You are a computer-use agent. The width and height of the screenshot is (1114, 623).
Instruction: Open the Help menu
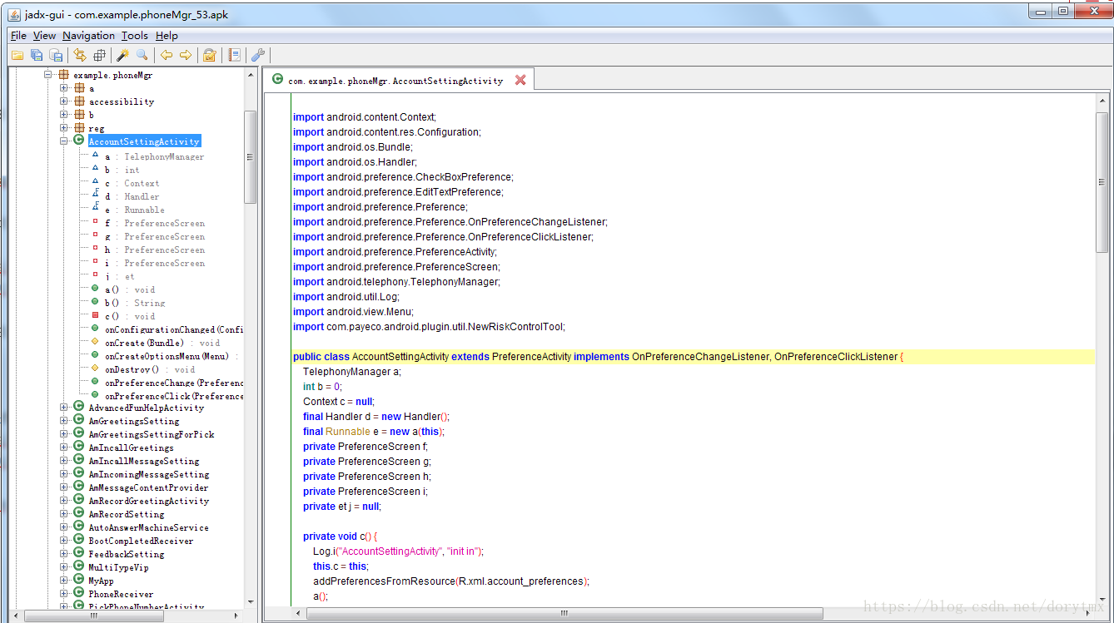coord(167,36)
